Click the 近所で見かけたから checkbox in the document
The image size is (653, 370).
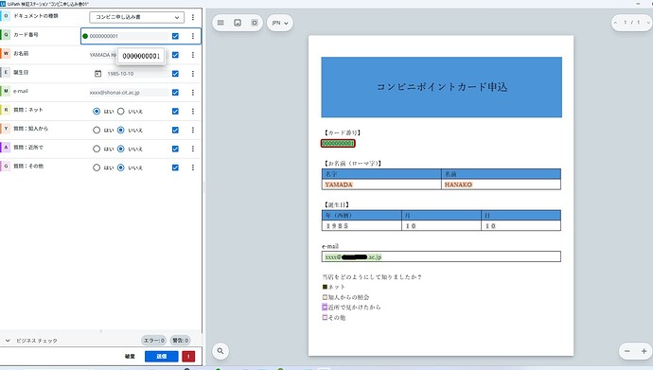tap(325, 308)
